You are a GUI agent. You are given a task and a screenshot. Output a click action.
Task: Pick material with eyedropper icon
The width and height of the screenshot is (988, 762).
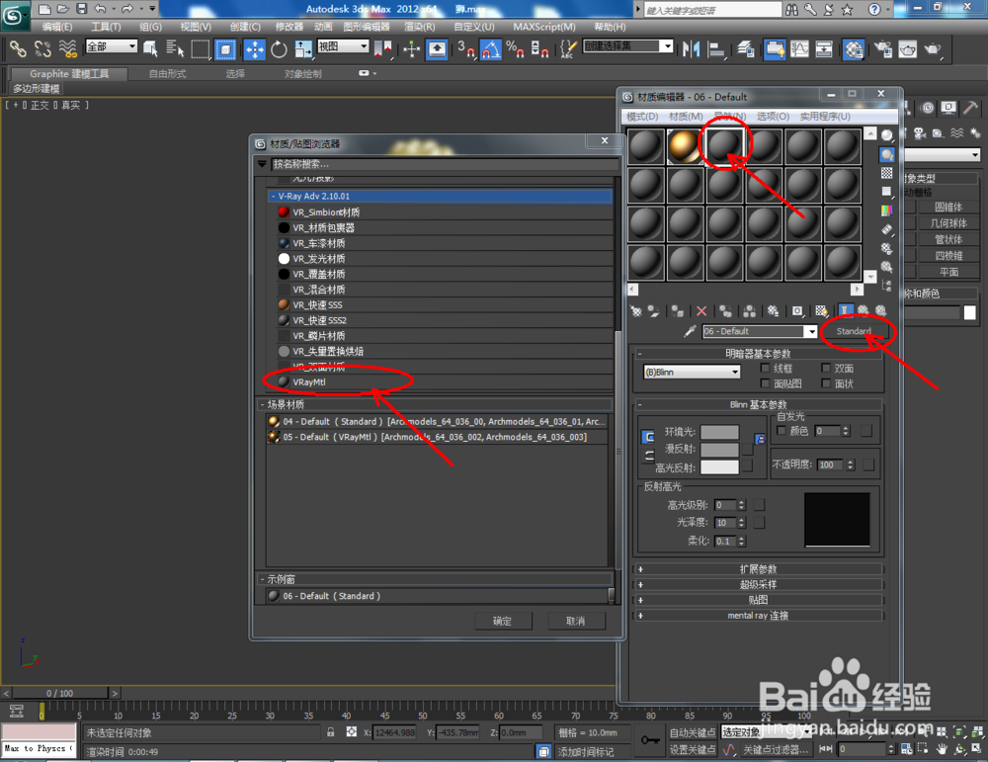tap(690, 331)
